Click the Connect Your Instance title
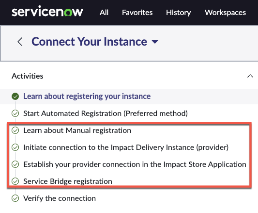Screen dimensions: 258x213 coord(89,42)
